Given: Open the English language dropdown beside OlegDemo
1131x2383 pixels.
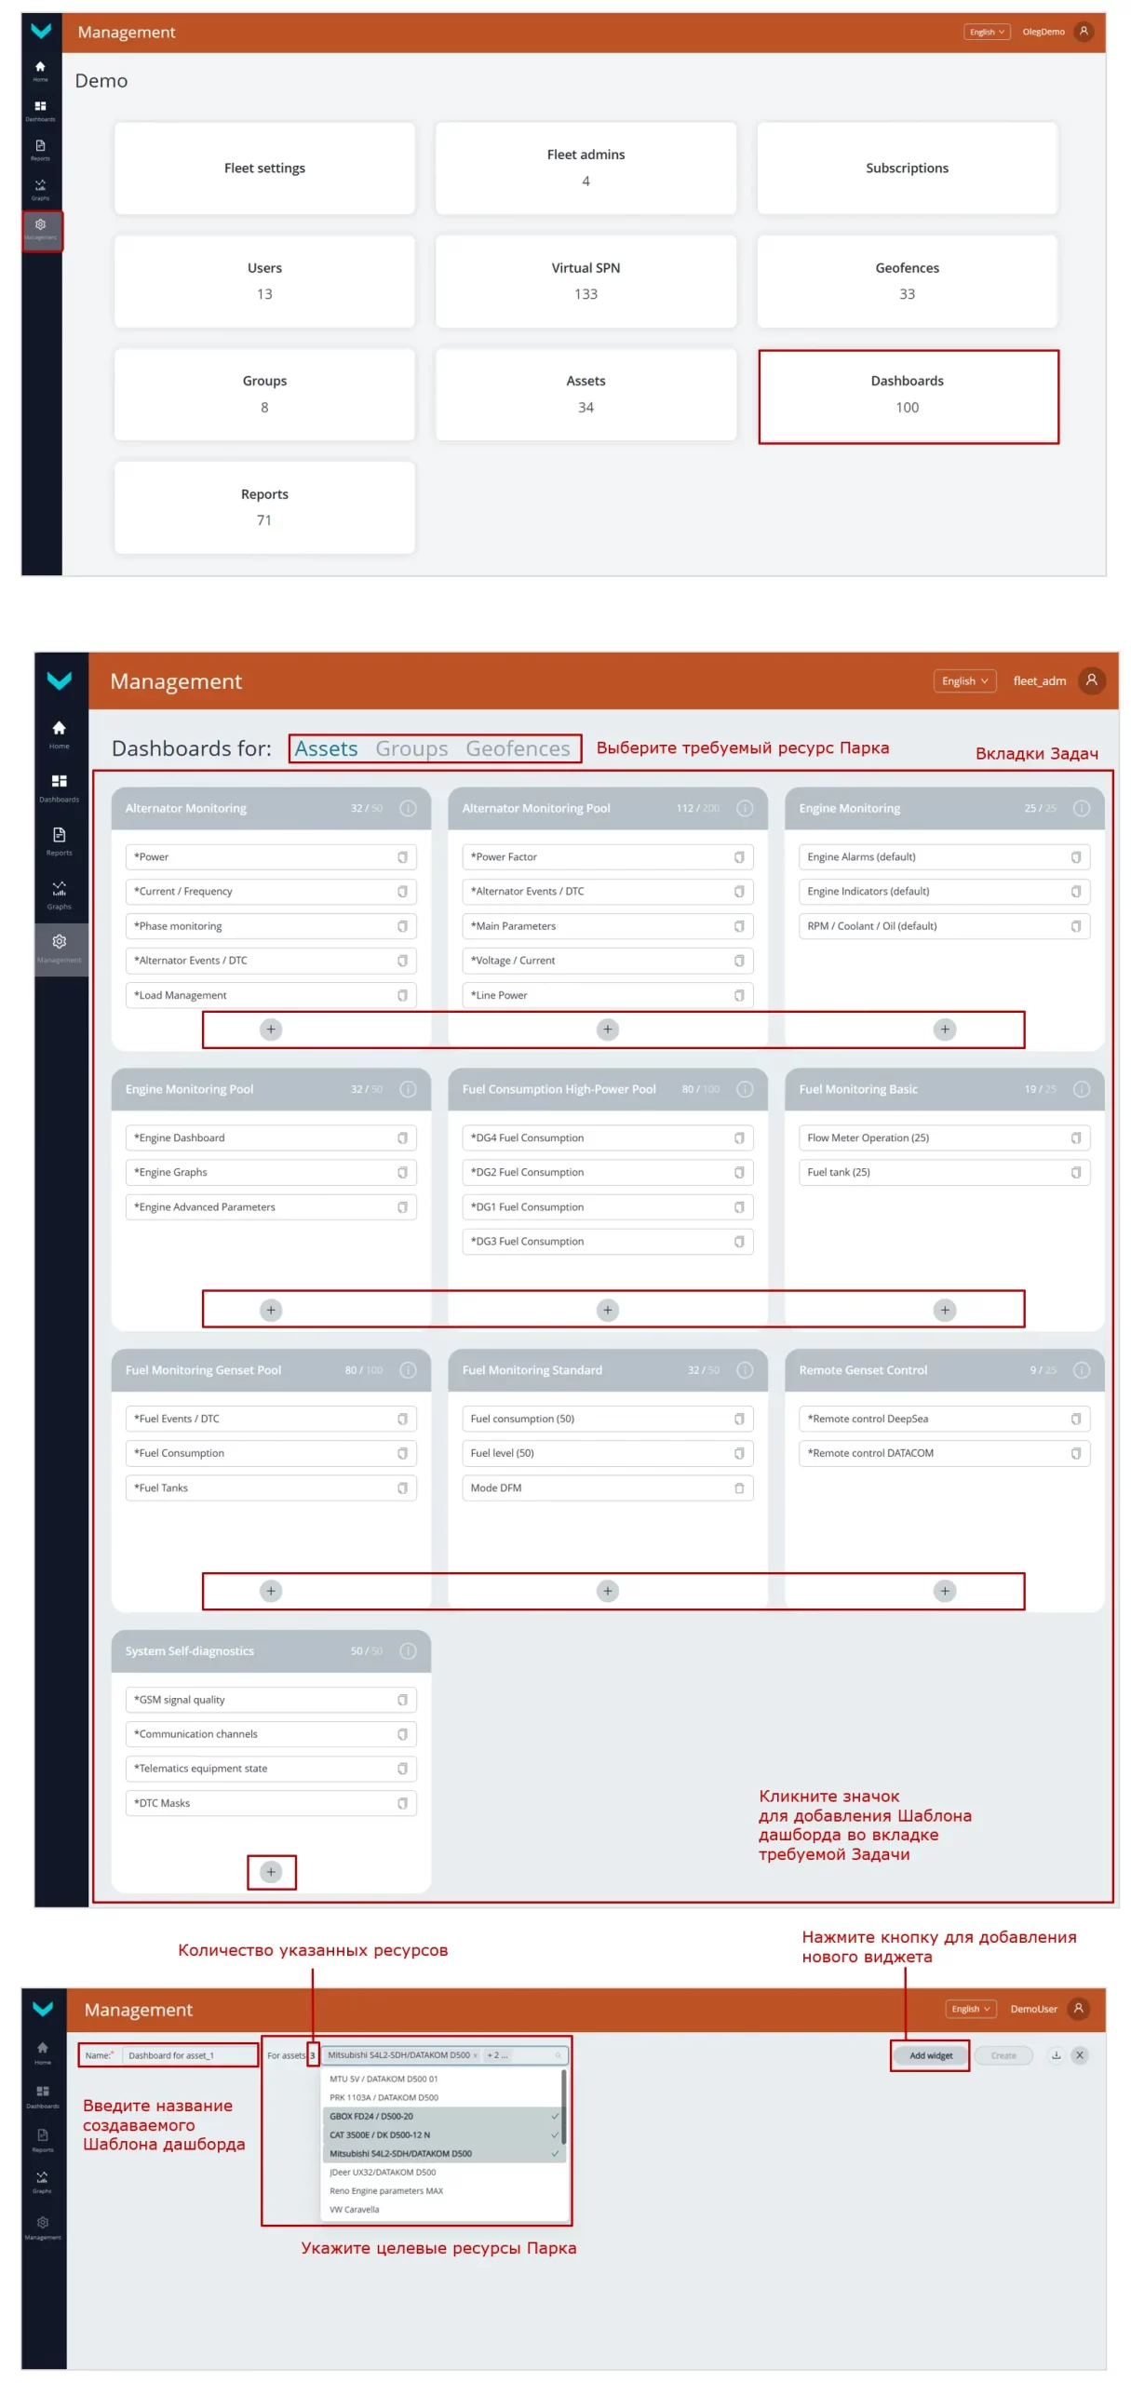Looking at the screenshot, I should pos(986,32).
